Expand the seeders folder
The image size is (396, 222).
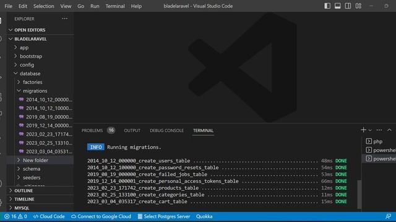pos(40,178)
